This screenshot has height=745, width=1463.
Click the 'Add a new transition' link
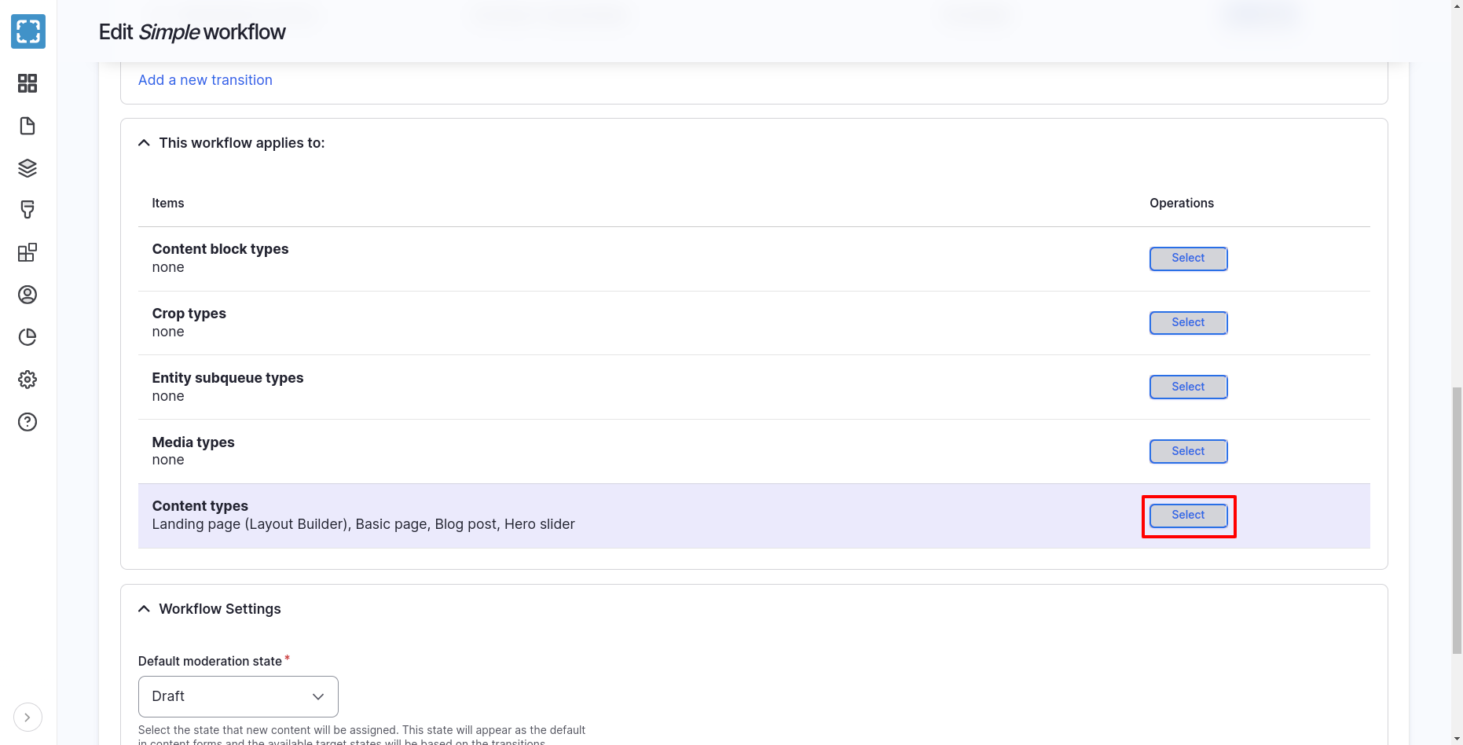205,80
